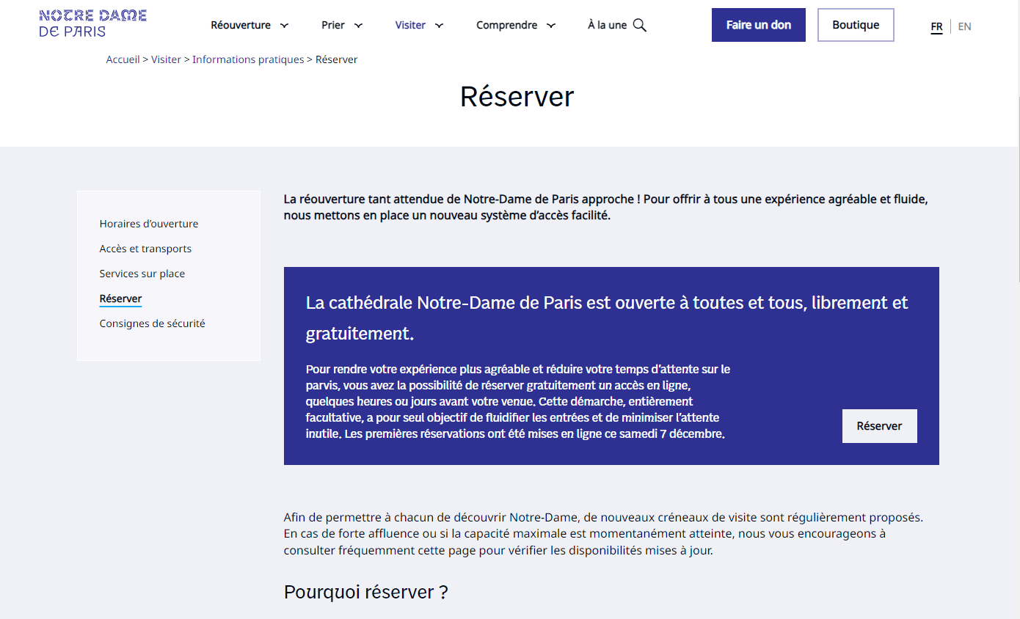
Task: Expand the Visiter menu chevron
Action: coord(440,26)
